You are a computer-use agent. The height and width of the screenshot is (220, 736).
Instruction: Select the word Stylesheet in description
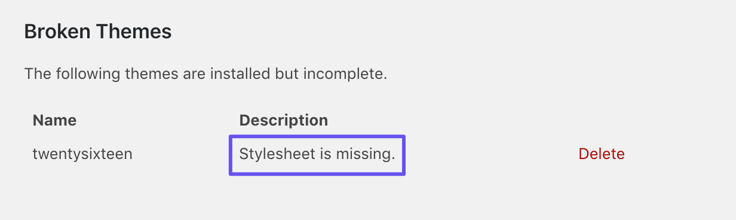coord(277,154)
